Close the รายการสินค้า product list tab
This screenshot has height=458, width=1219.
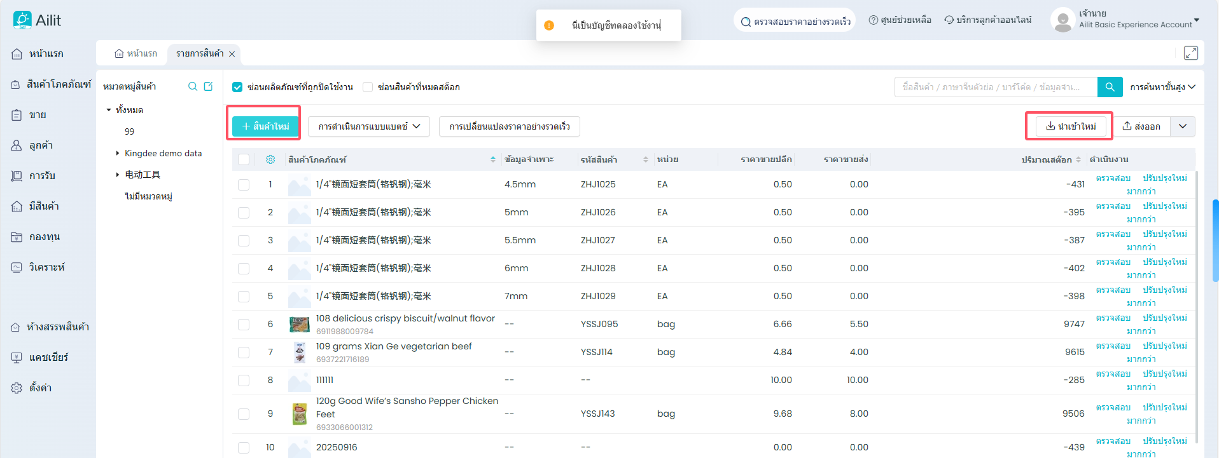[232, 54]
